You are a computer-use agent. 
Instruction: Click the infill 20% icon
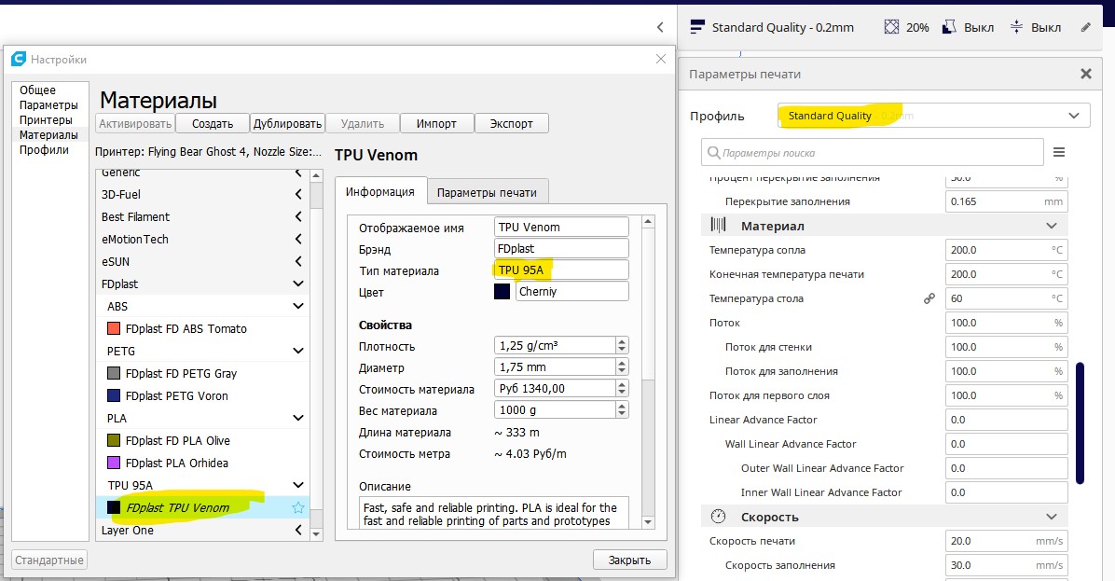coord(891,27)
